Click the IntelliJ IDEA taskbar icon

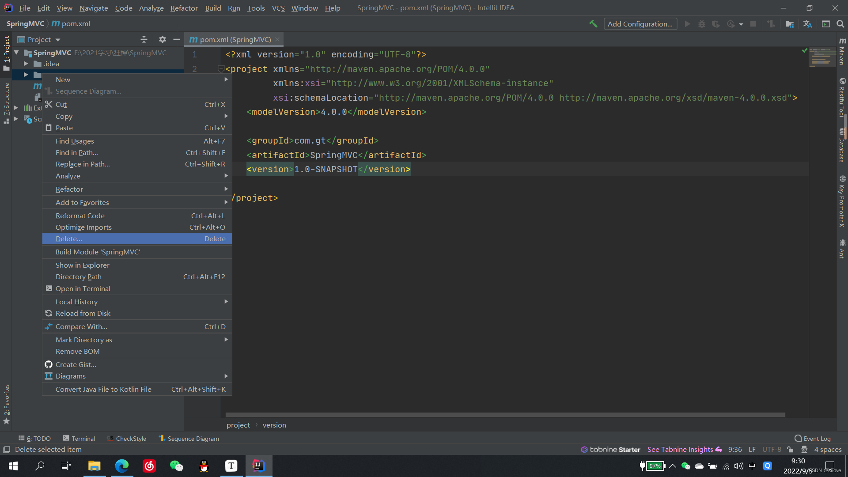point(259,466)
